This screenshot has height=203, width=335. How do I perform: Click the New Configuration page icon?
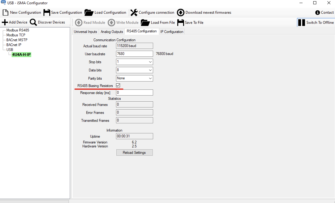coord(5,13)
